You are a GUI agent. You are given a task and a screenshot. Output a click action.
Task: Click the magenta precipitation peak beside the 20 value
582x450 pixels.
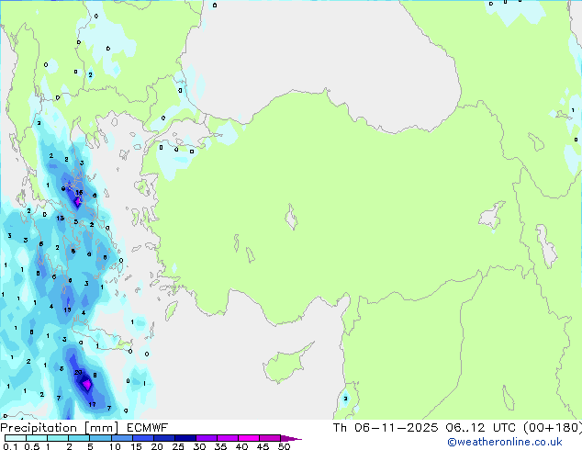click(87, 384)
